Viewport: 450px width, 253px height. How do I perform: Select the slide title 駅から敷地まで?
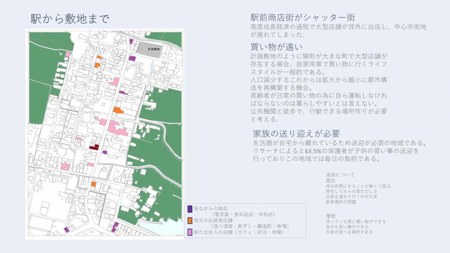point(70,19)
